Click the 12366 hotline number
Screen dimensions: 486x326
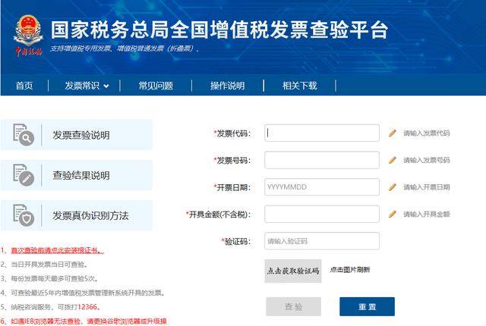coord(87,307)
